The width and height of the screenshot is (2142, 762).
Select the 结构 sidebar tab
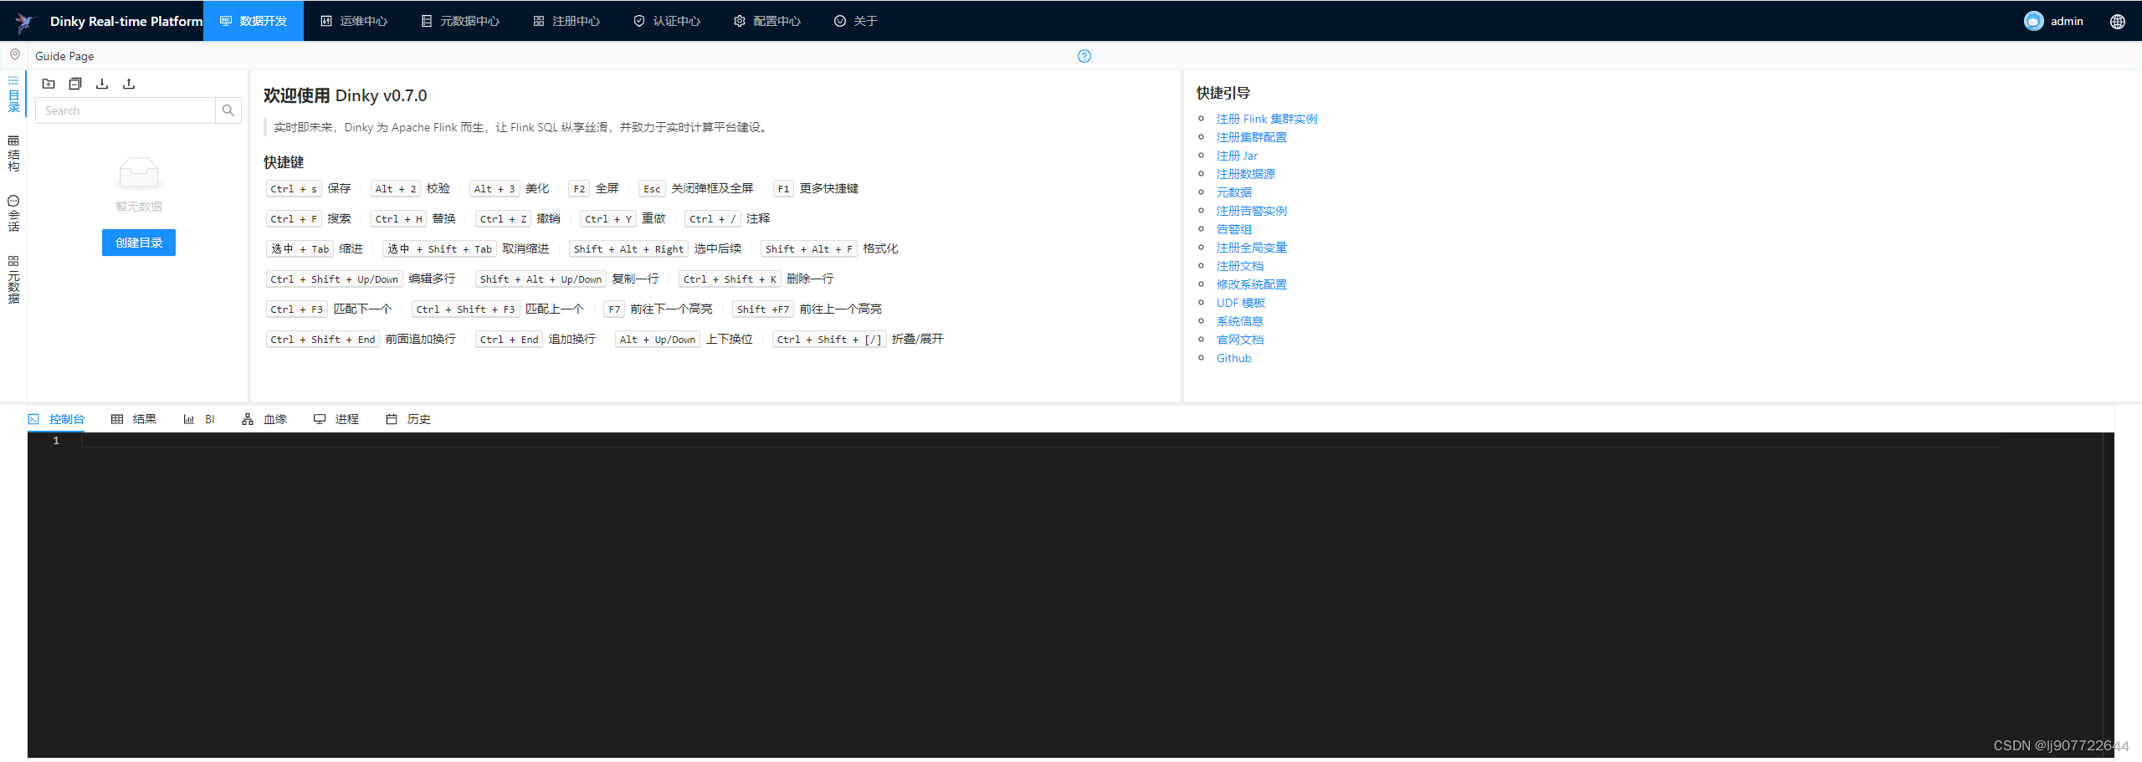pyautogui.click(x=13, y=154)
